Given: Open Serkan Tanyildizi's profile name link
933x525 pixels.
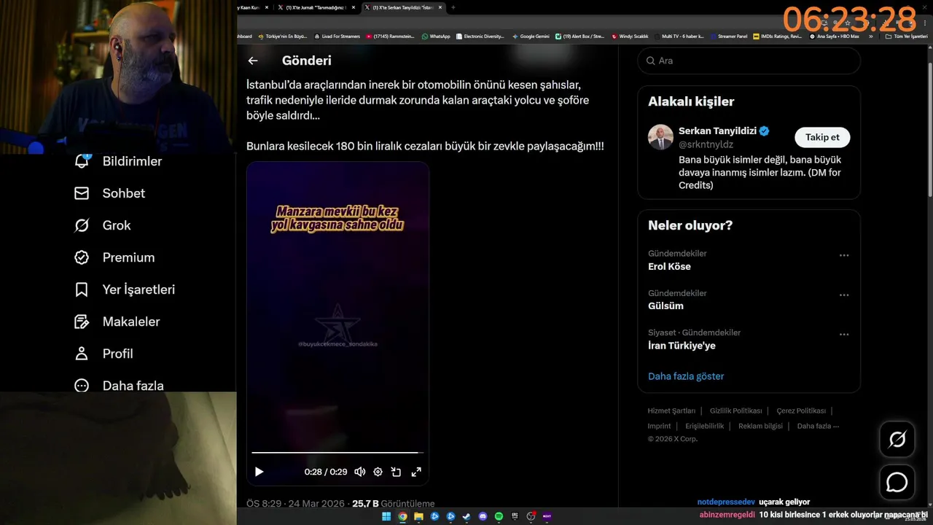Looking at the screenshot, I should (717, 131).
